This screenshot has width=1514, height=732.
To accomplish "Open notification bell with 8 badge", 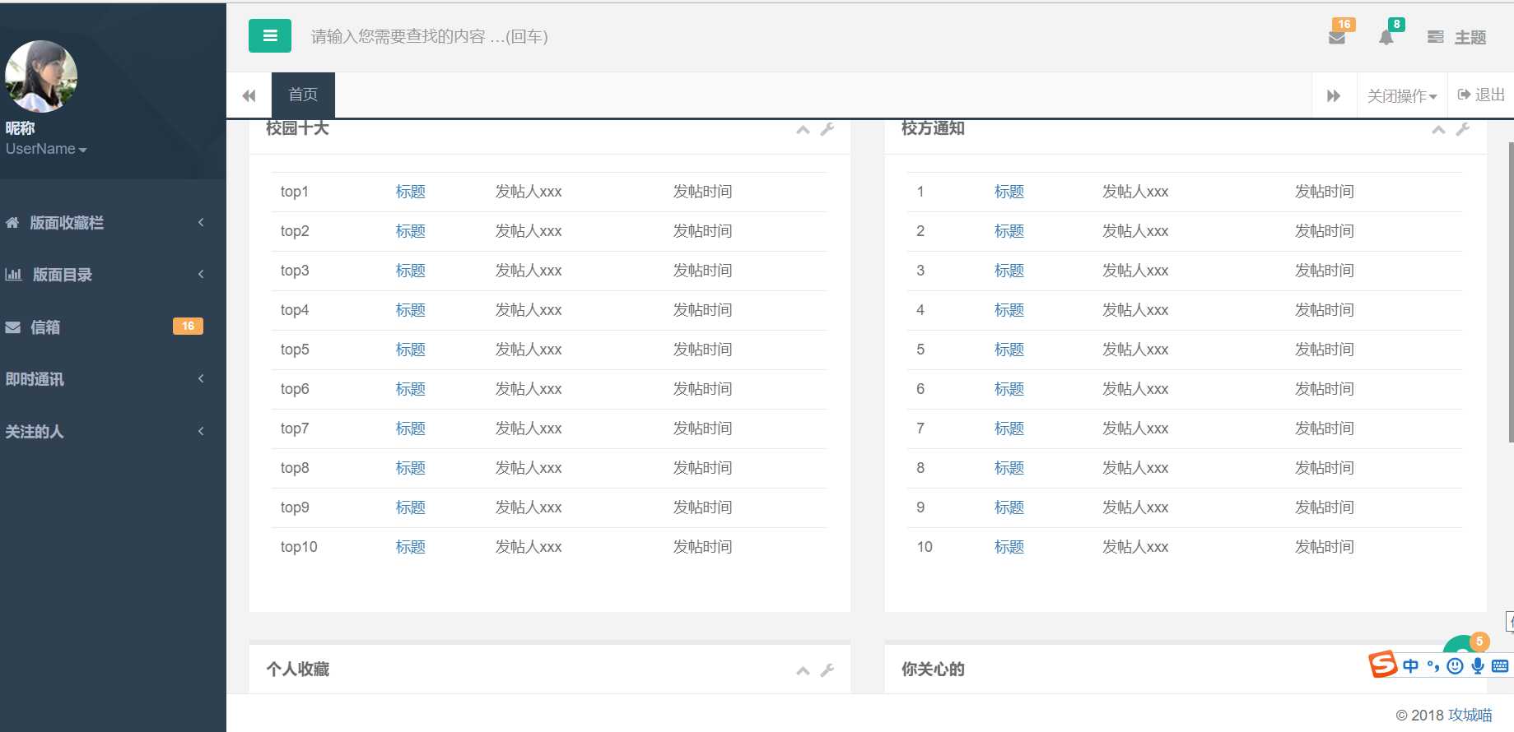I will [x=1386, y=37].
